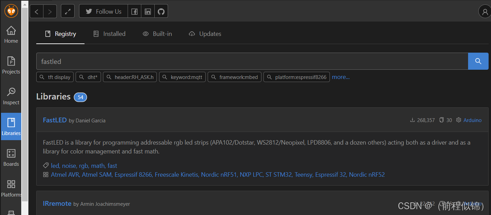491x215 pixels.
Task: Click the Atmel SAM platform link
Action: tap(97, 175)
